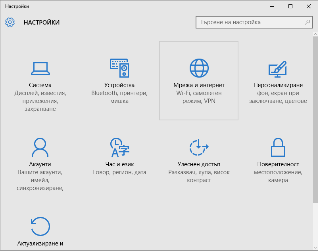Click the Bluetooth, принтери, мишка description
The width and height of the screenshot is (319, 251).
tap(119, 97)
